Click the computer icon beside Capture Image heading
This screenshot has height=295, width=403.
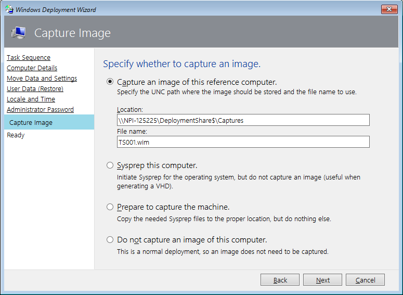19,33
